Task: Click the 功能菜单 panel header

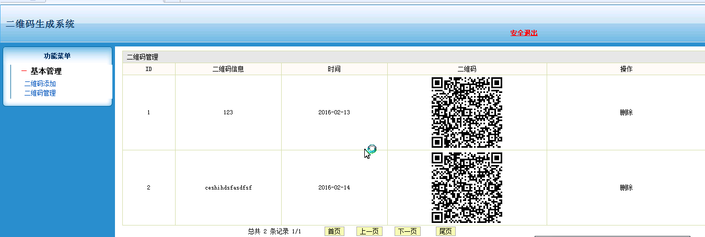Action: click(57, 56)
